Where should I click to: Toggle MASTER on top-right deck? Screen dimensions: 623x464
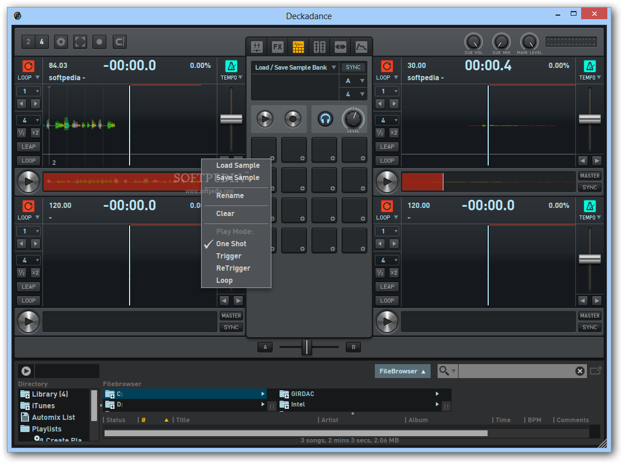[x=590, y=176]
